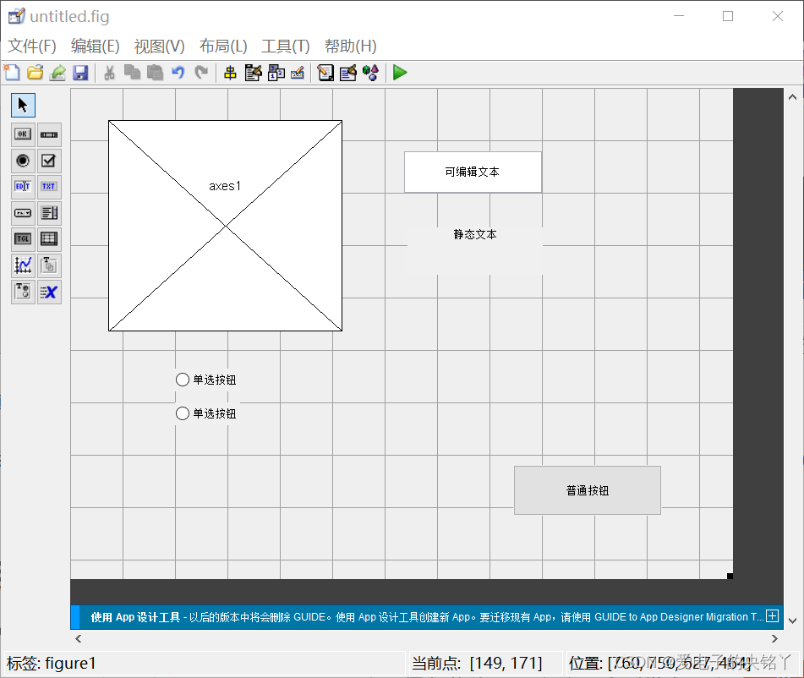Open the Toolbar Editor

(298, 73)
